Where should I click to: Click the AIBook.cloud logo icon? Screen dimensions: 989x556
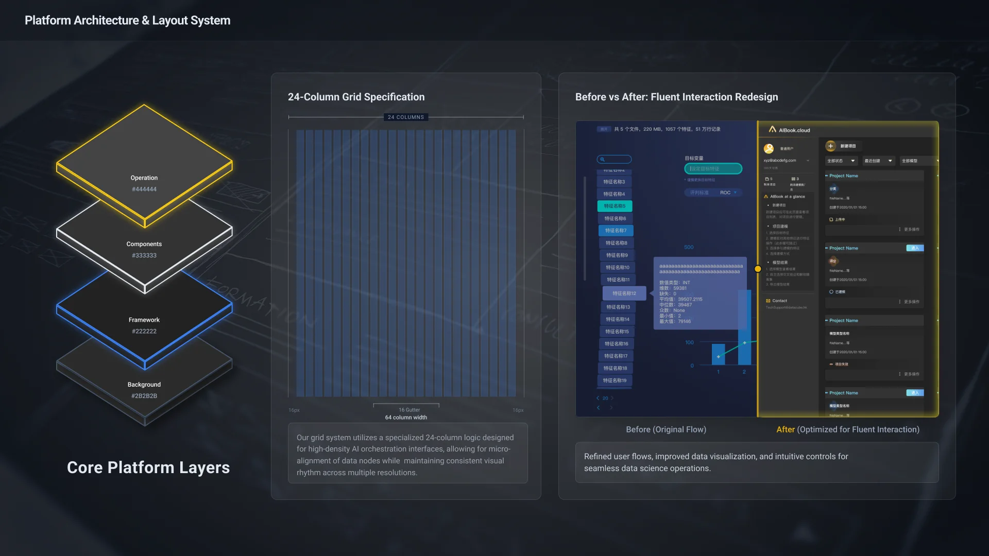tap(773, 130)
